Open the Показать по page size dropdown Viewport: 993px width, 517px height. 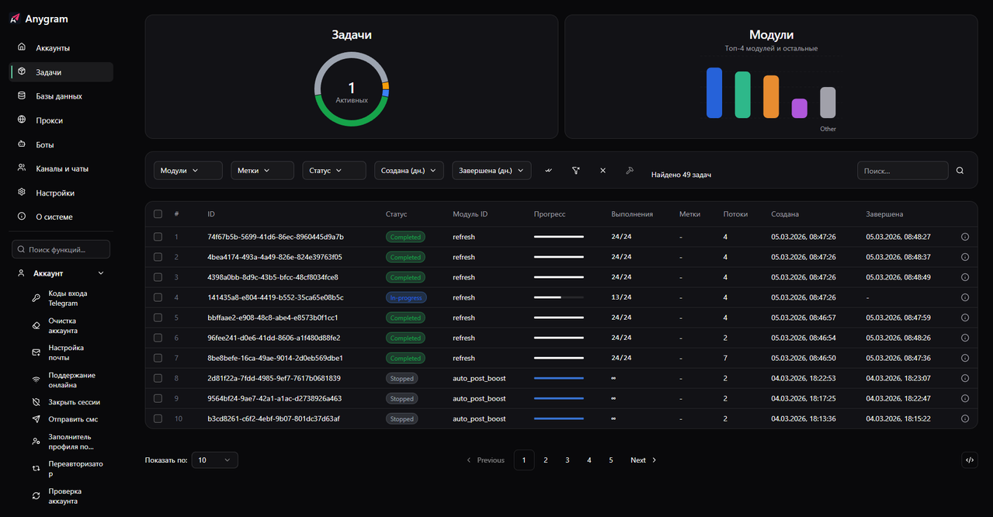pos(214,460)
